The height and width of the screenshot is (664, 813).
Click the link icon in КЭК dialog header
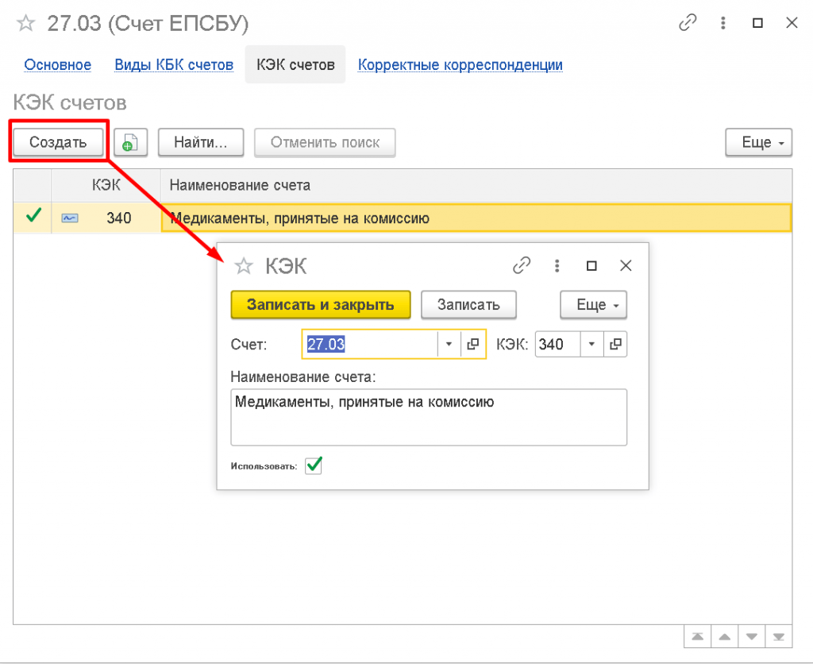522,266
